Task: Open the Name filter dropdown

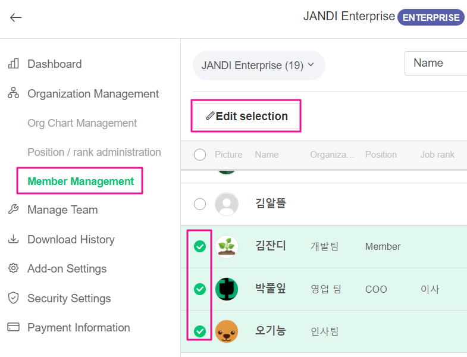Action: [435, 63]
